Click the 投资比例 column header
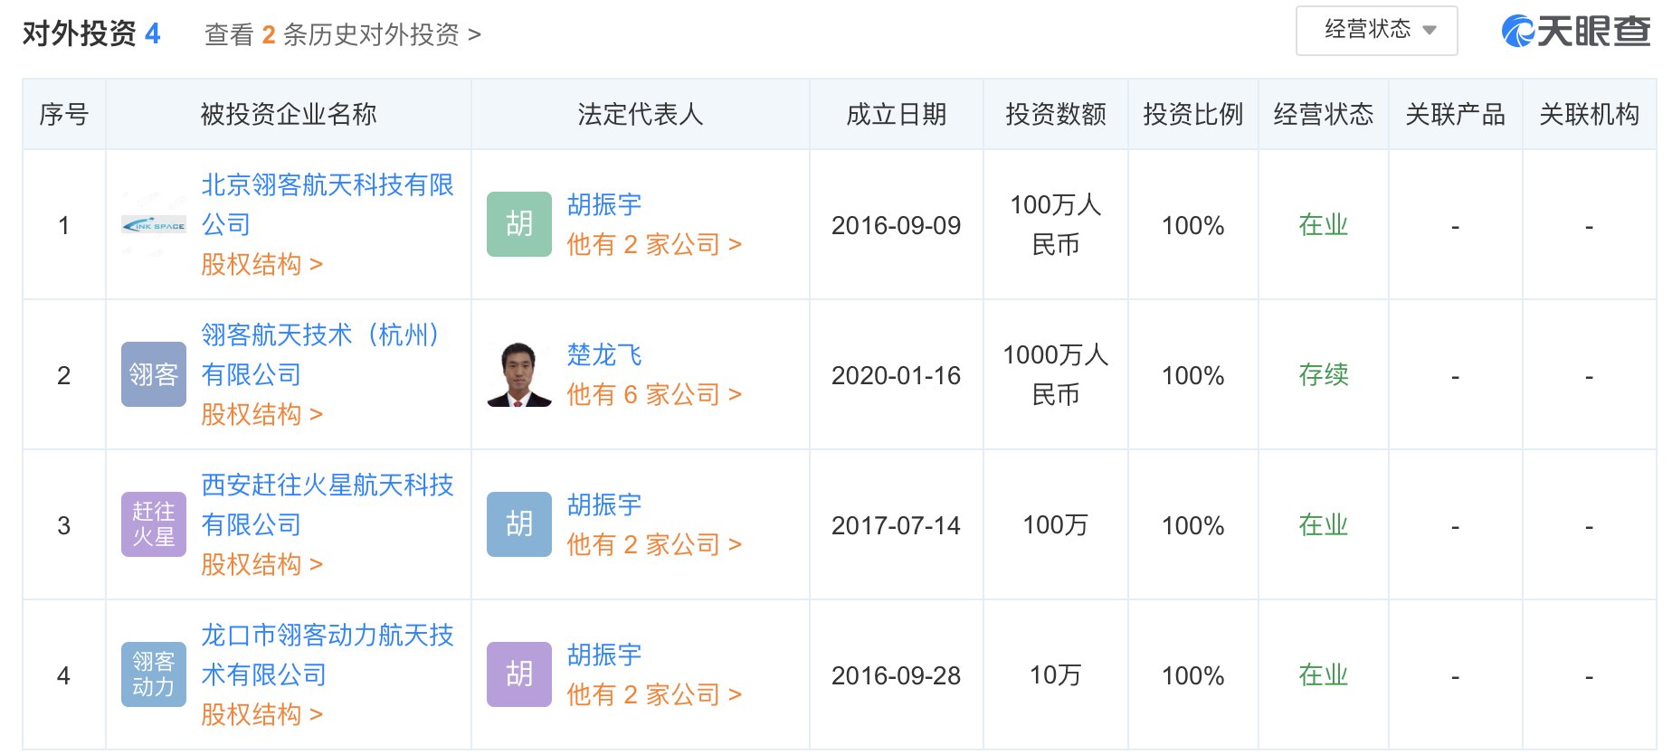Viewport: 1672px width, 754px height. pos(1193,114)
